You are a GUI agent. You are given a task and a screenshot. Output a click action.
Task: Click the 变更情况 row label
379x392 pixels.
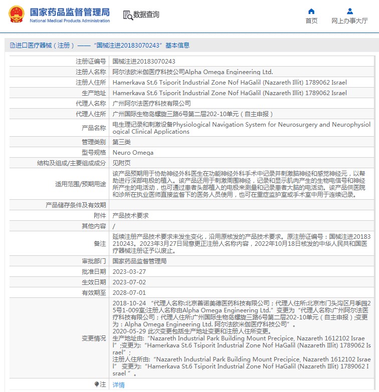(94, 338)
